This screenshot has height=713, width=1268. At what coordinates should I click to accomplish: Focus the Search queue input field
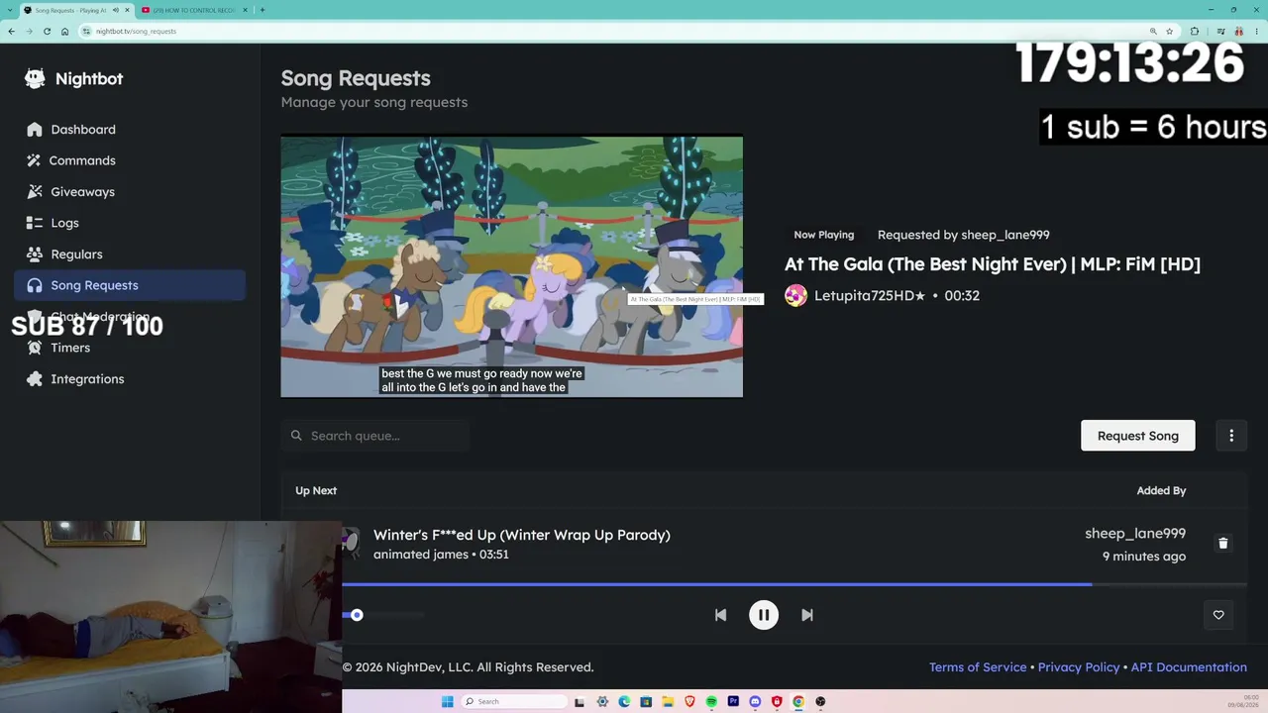coord(375,436)
